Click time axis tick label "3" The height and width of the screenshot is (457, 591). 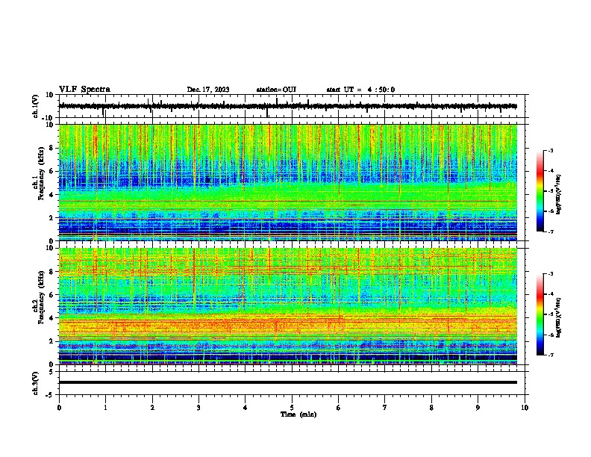[x=198, y=408]
